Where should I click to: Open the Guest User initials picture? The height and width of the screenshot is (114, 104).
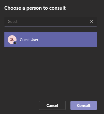[12, 40]
